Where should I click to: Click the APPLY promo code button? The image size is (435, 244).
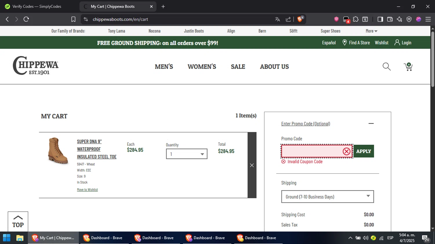pyautogui.click(x=364, y=151)
